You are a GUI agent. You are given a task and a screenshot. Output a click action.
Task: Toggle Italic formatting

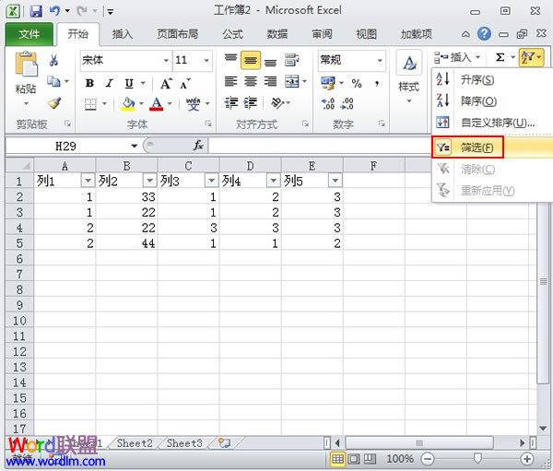(109, 83)
